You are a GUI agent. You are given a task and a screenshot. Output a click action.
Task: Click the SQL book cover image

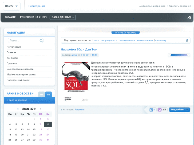tap(76, 81)
